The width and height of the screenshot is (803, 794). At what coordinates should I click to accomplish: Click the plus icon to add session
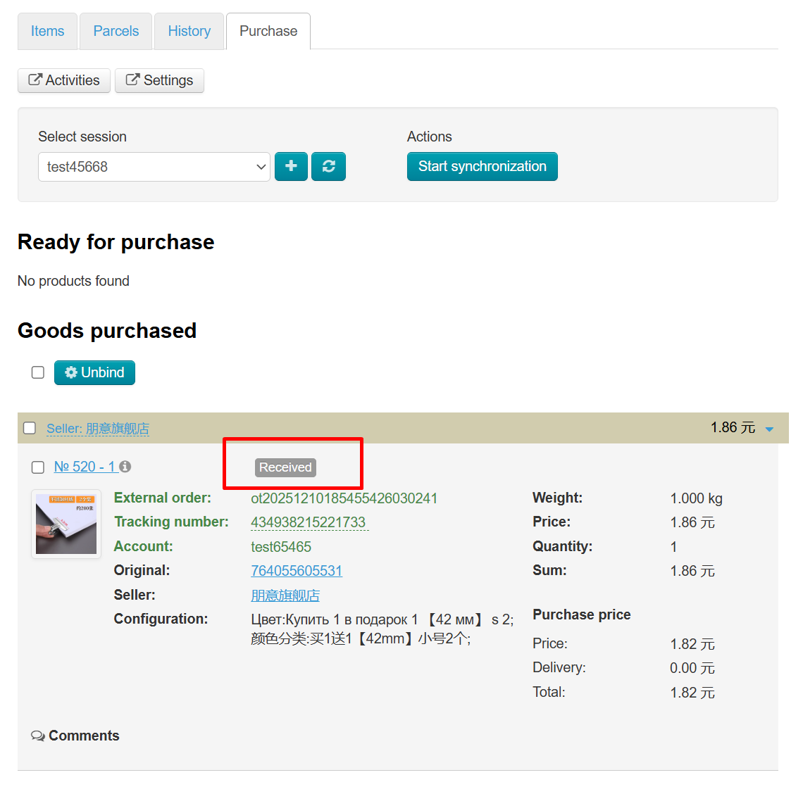[291, 167]
